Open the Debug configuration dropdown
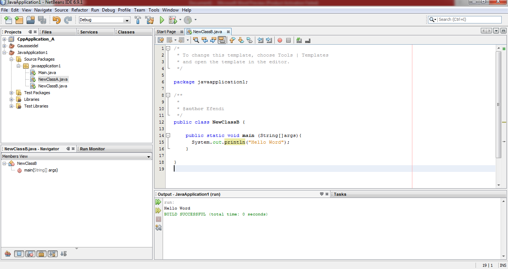508x269 pixels. (127, 20)
